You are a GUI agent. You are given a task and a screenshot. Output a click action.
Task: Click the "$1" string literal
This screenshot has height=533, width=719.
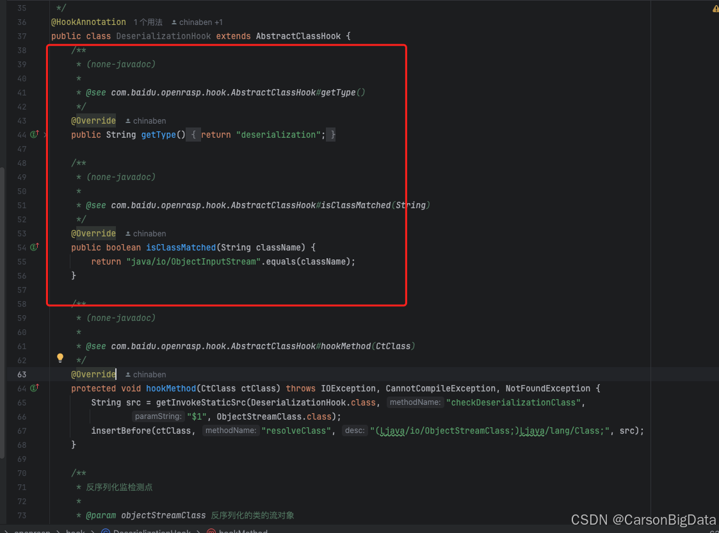pyautogui.click(x=197, y=417)
